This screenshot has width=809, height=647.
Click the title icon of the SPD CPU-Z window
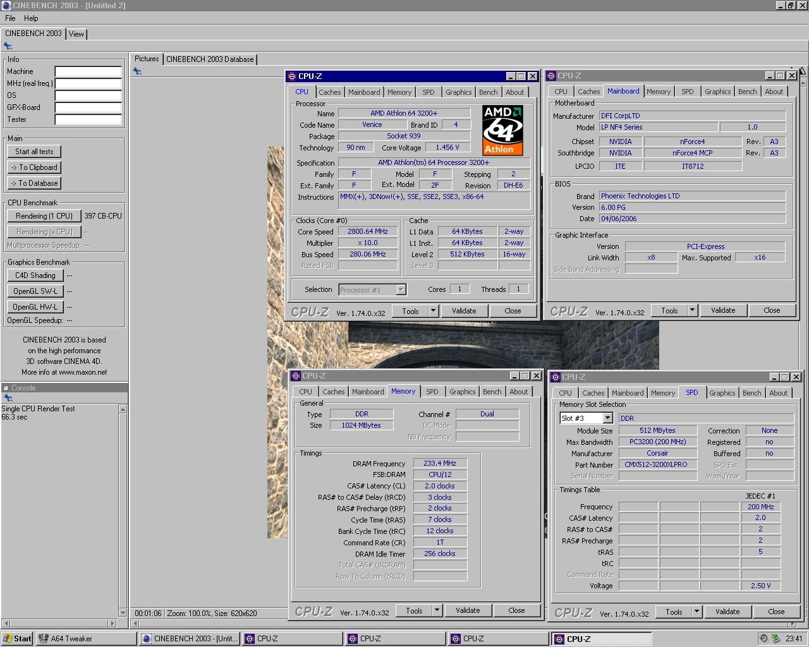pos(556,377)
